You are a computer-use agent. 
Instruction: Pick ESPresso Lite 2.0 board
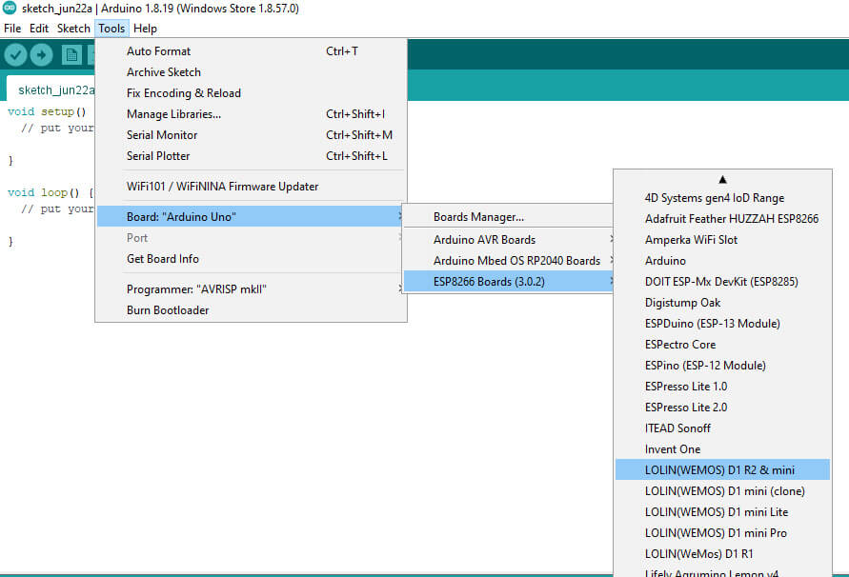tap(685, 408)
